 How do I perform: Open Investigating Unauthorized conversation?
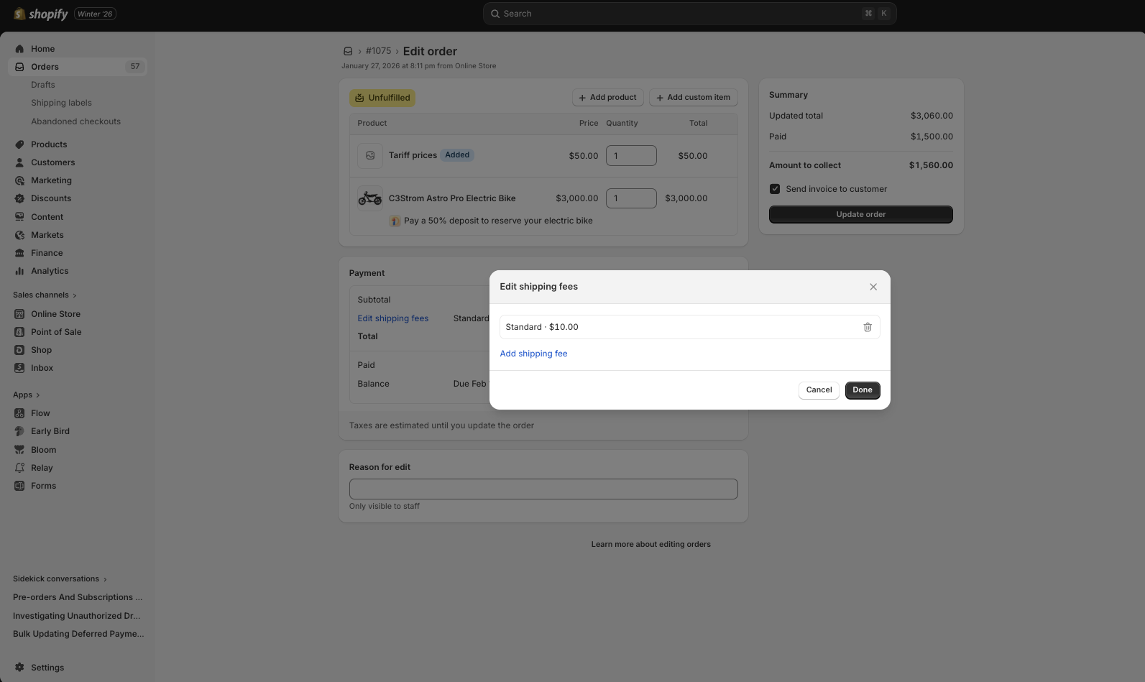tap(78, 616)
